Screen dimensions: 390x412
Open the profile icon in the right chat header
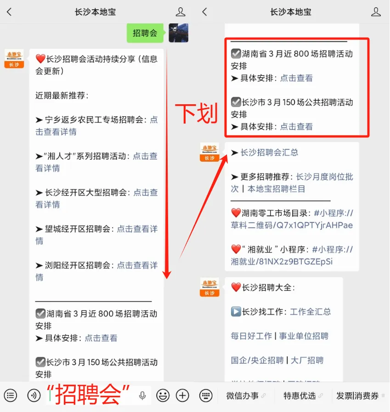click(x=376, y=12)
